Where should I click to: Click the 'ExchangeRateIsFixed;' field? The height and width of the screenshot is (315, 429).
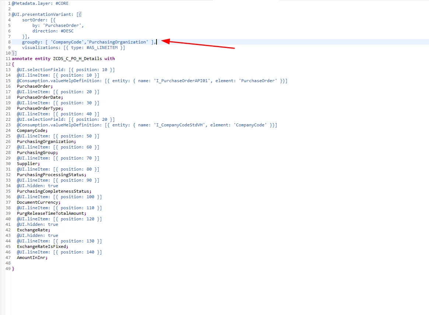point(42,246)
